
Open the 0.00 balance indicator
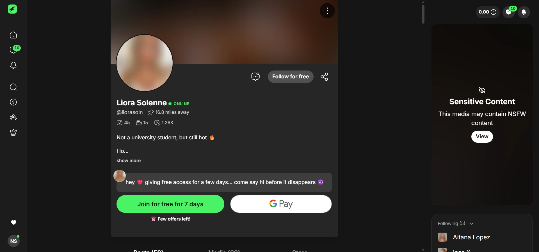coord(487,12)
